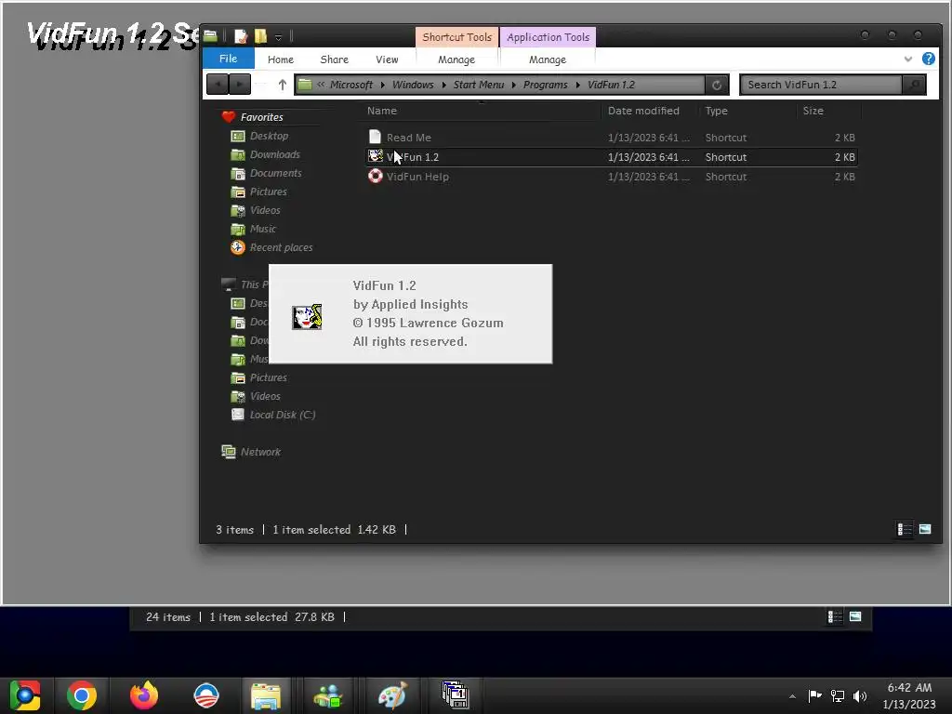Open the File ribbon tab
The image size is (952, 714).
pos(228,59)
